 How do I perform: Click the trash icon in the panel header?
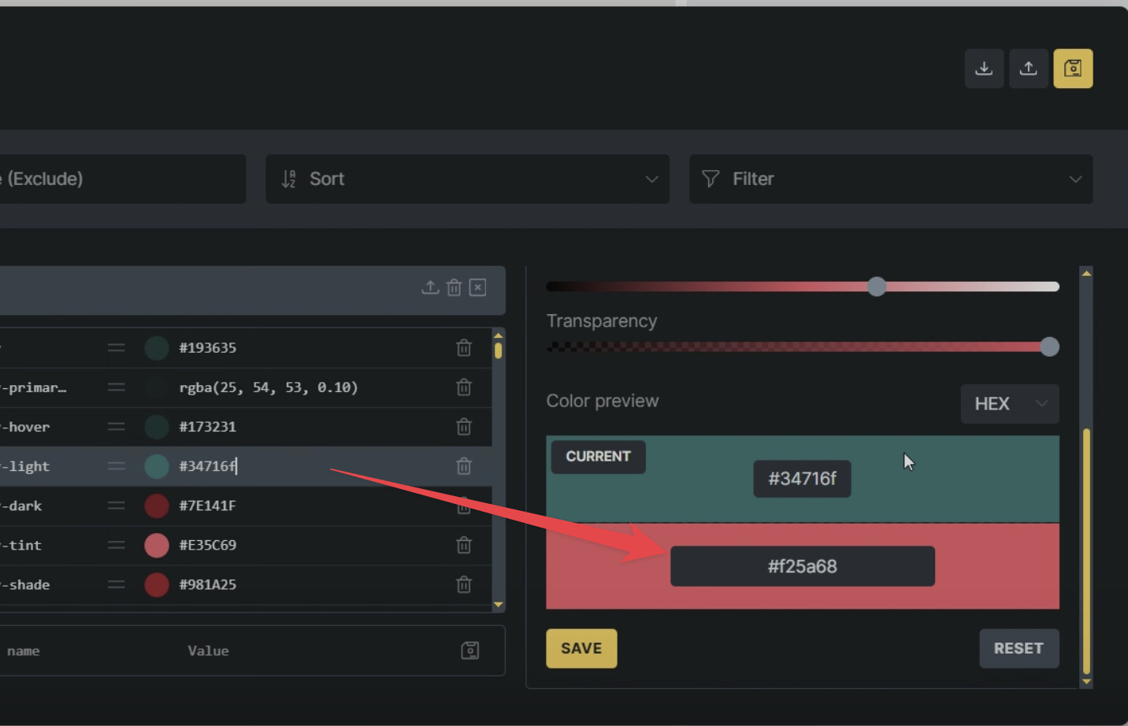coord(454,287)
